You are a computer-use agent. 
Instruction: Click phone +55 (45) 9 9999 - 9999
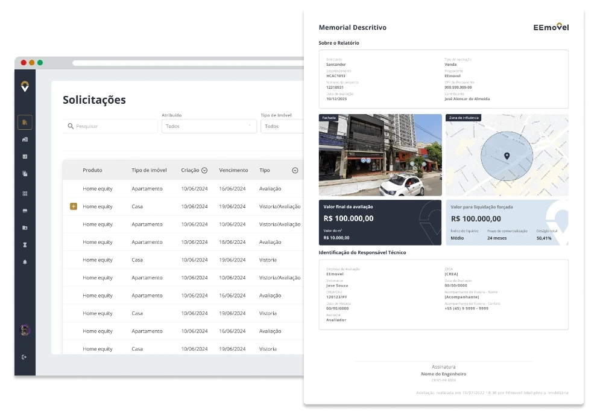(x=466, y=308)
